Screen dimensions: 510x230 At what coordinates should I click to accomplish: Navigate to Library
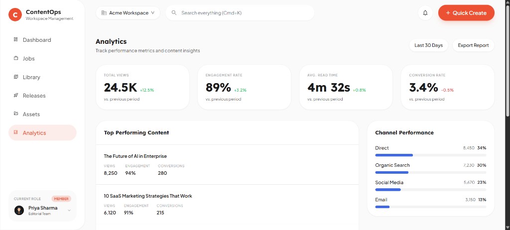click(42, 77)
